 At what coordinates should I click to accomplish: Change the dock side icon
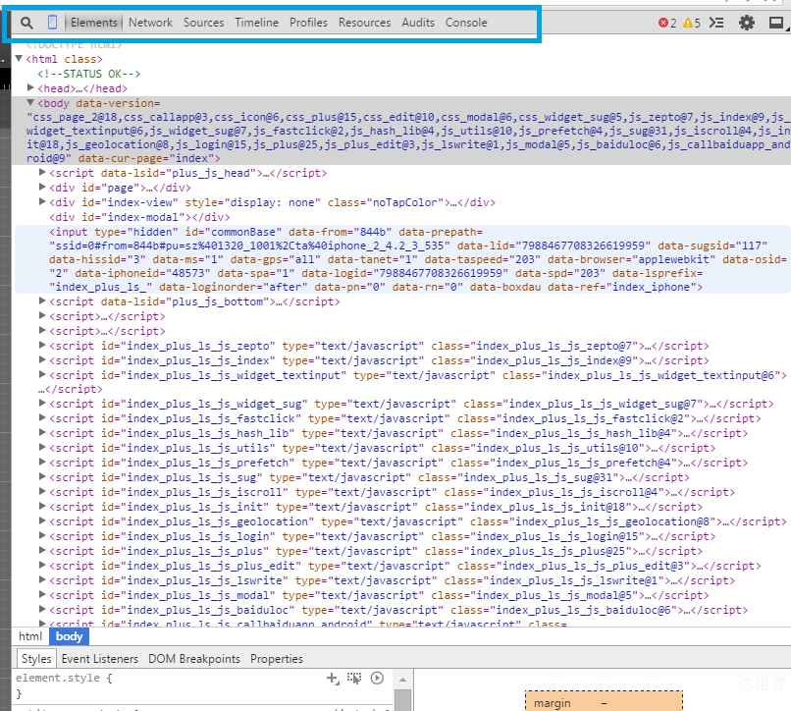point(777,23)
